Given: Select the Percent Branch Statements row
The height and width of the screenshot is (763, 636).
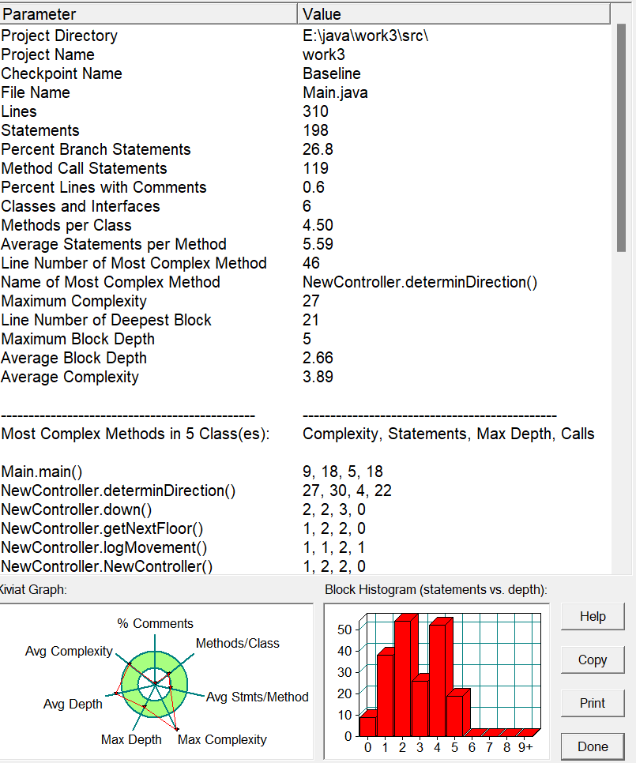Looking at the screenshot, I should coord(306,149).
